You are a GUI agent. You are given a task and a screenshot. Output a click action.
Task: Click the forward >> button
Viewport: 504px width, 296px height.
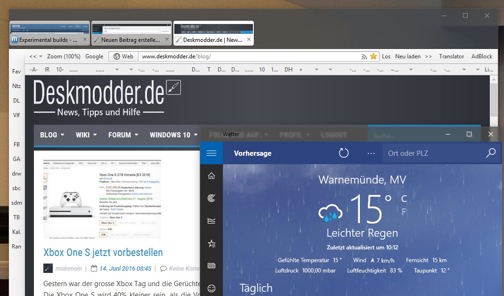coord(429,56)
